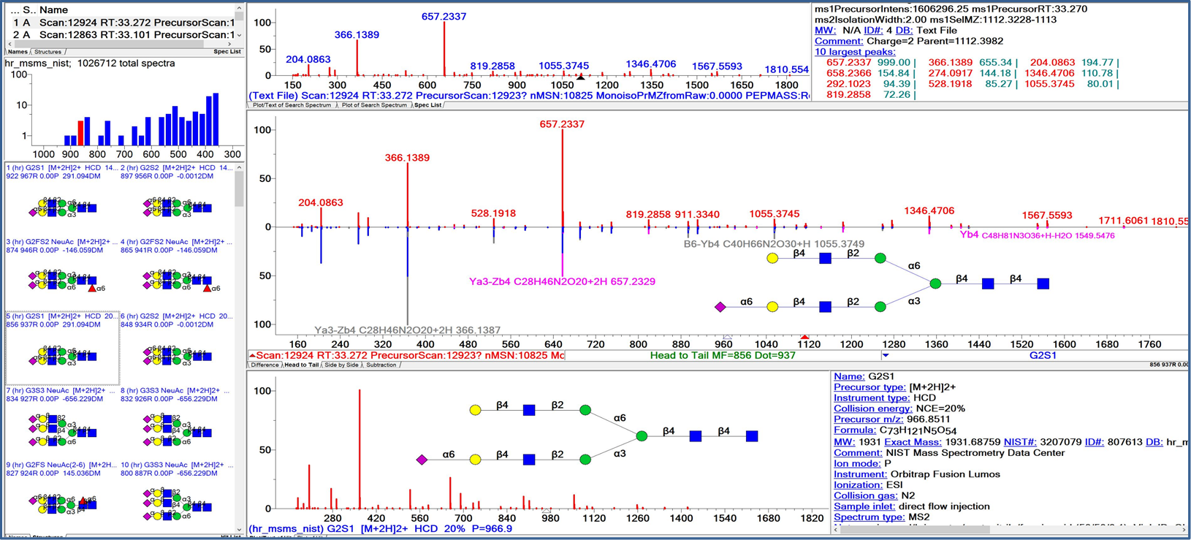Image resolution: width=1191 pixels, height=540 pixels.
Task: Click spec list scrollbar up arrow
Action: point(239,9)
